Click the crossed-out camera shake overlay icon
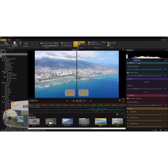168x168 pixels. coord(70,93)
